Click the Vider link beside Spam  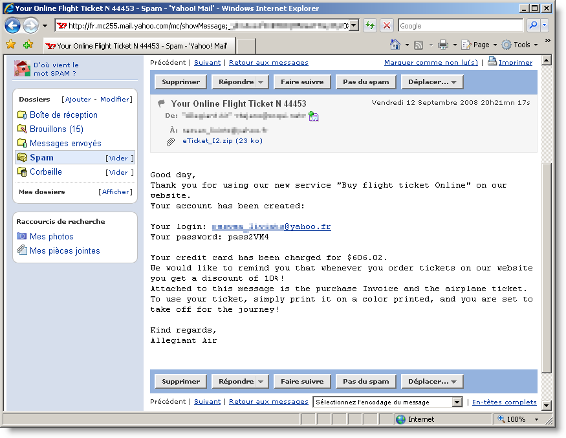click(x=119, y=158)
